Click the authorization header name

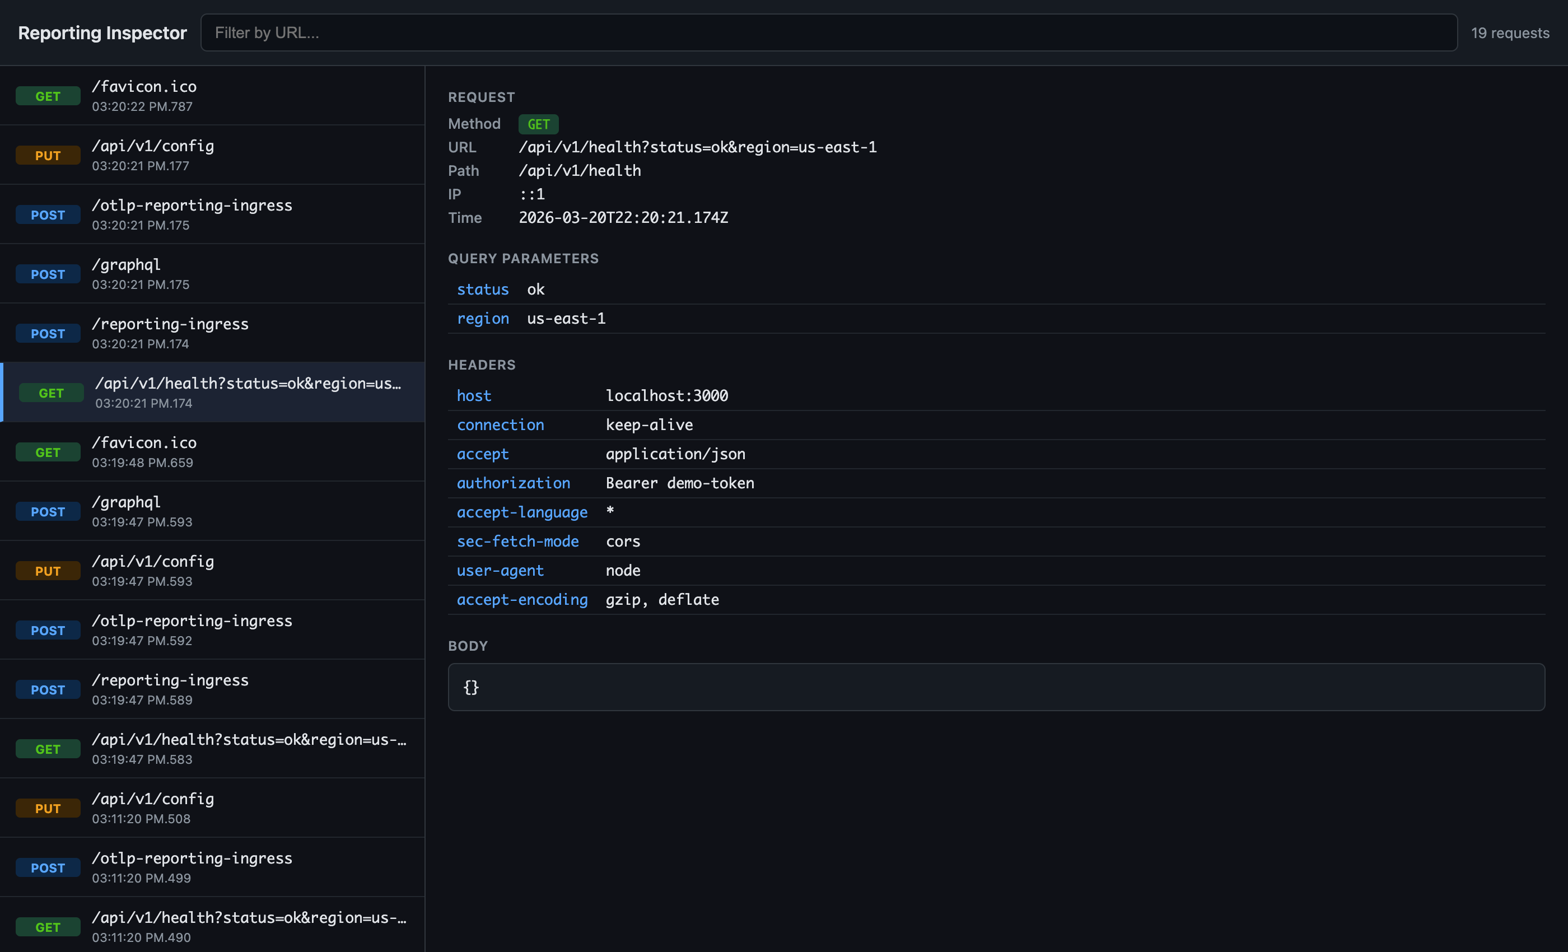click(513, 483)
